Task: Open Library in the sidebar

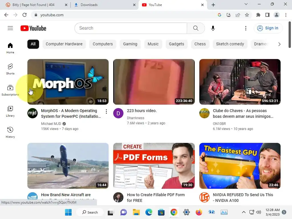Action: click(x=10, y=111)
